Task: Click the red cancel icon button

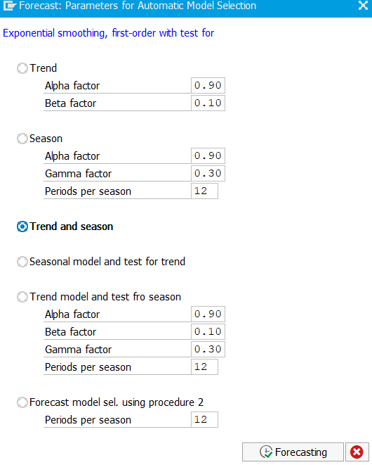Action: coord(357,452)
